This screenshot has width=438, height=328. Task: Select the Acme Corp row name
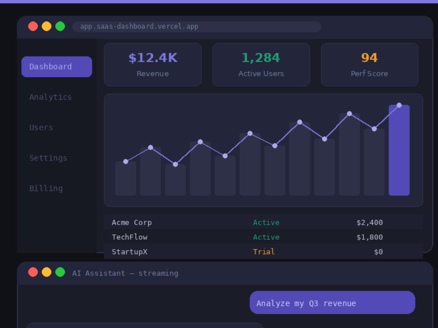[131, 222]
